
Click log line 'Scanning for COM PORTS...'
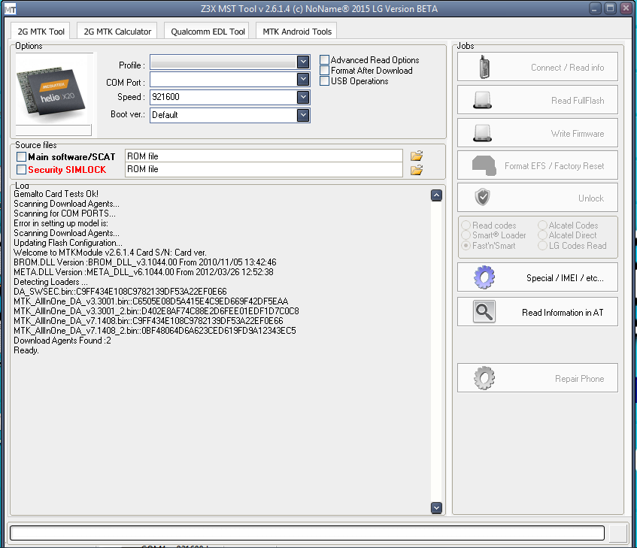coord(65,213)
